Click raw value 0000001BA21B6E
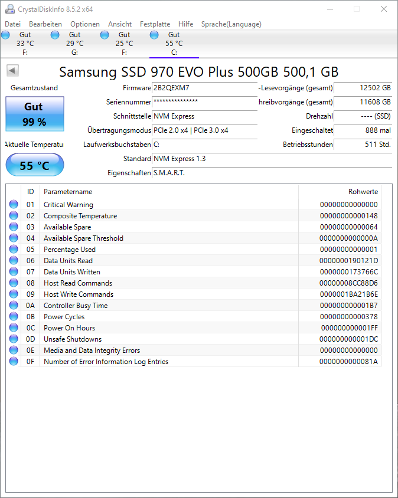 click(x=349, y=294)
